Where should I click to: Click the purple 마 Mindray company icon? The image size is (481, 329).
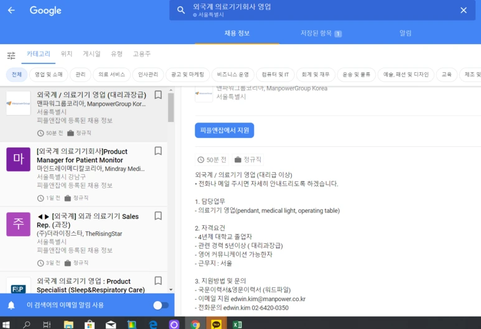tap(19, 159)
